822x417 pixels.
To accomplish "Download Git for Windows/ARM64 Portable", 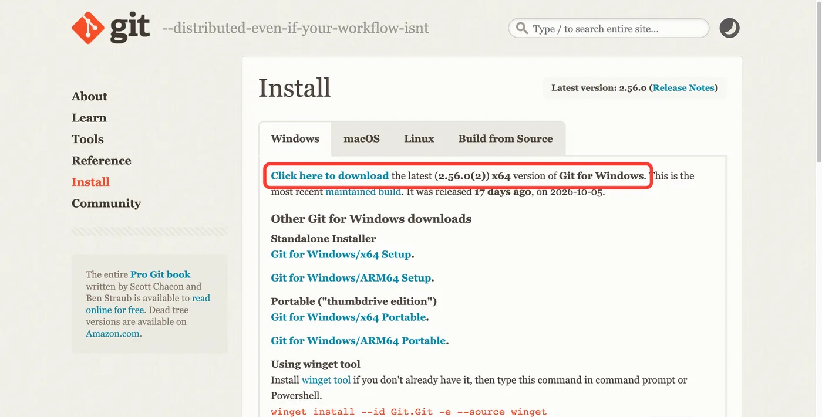I will 358,341.
